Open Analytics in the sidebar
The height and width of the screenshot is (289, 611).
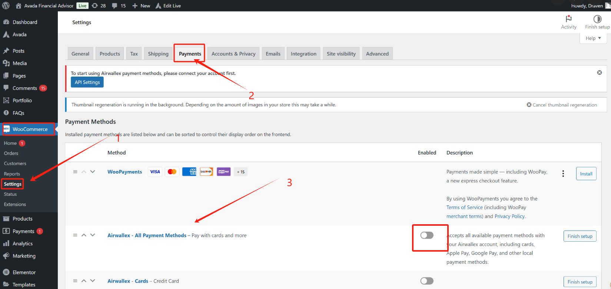click(23, 243)
